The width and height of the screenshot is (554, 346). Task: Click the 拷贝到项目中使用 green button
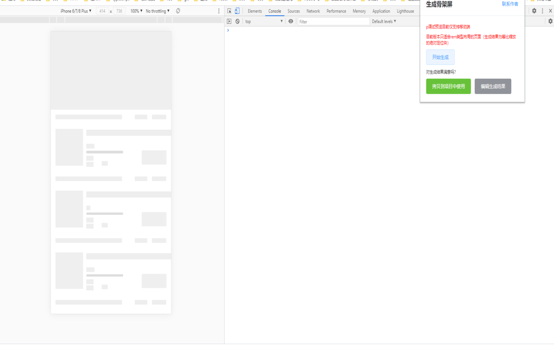(x=448, y=86)
